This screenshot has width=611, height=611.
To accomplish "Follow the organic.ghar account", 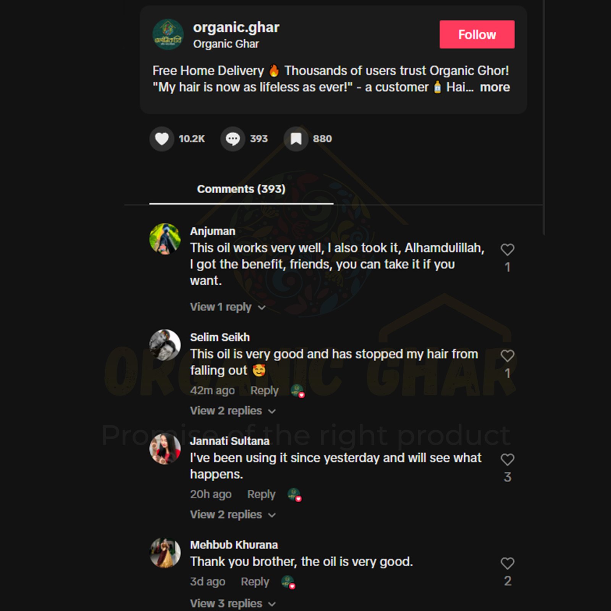I will point(477,34).
